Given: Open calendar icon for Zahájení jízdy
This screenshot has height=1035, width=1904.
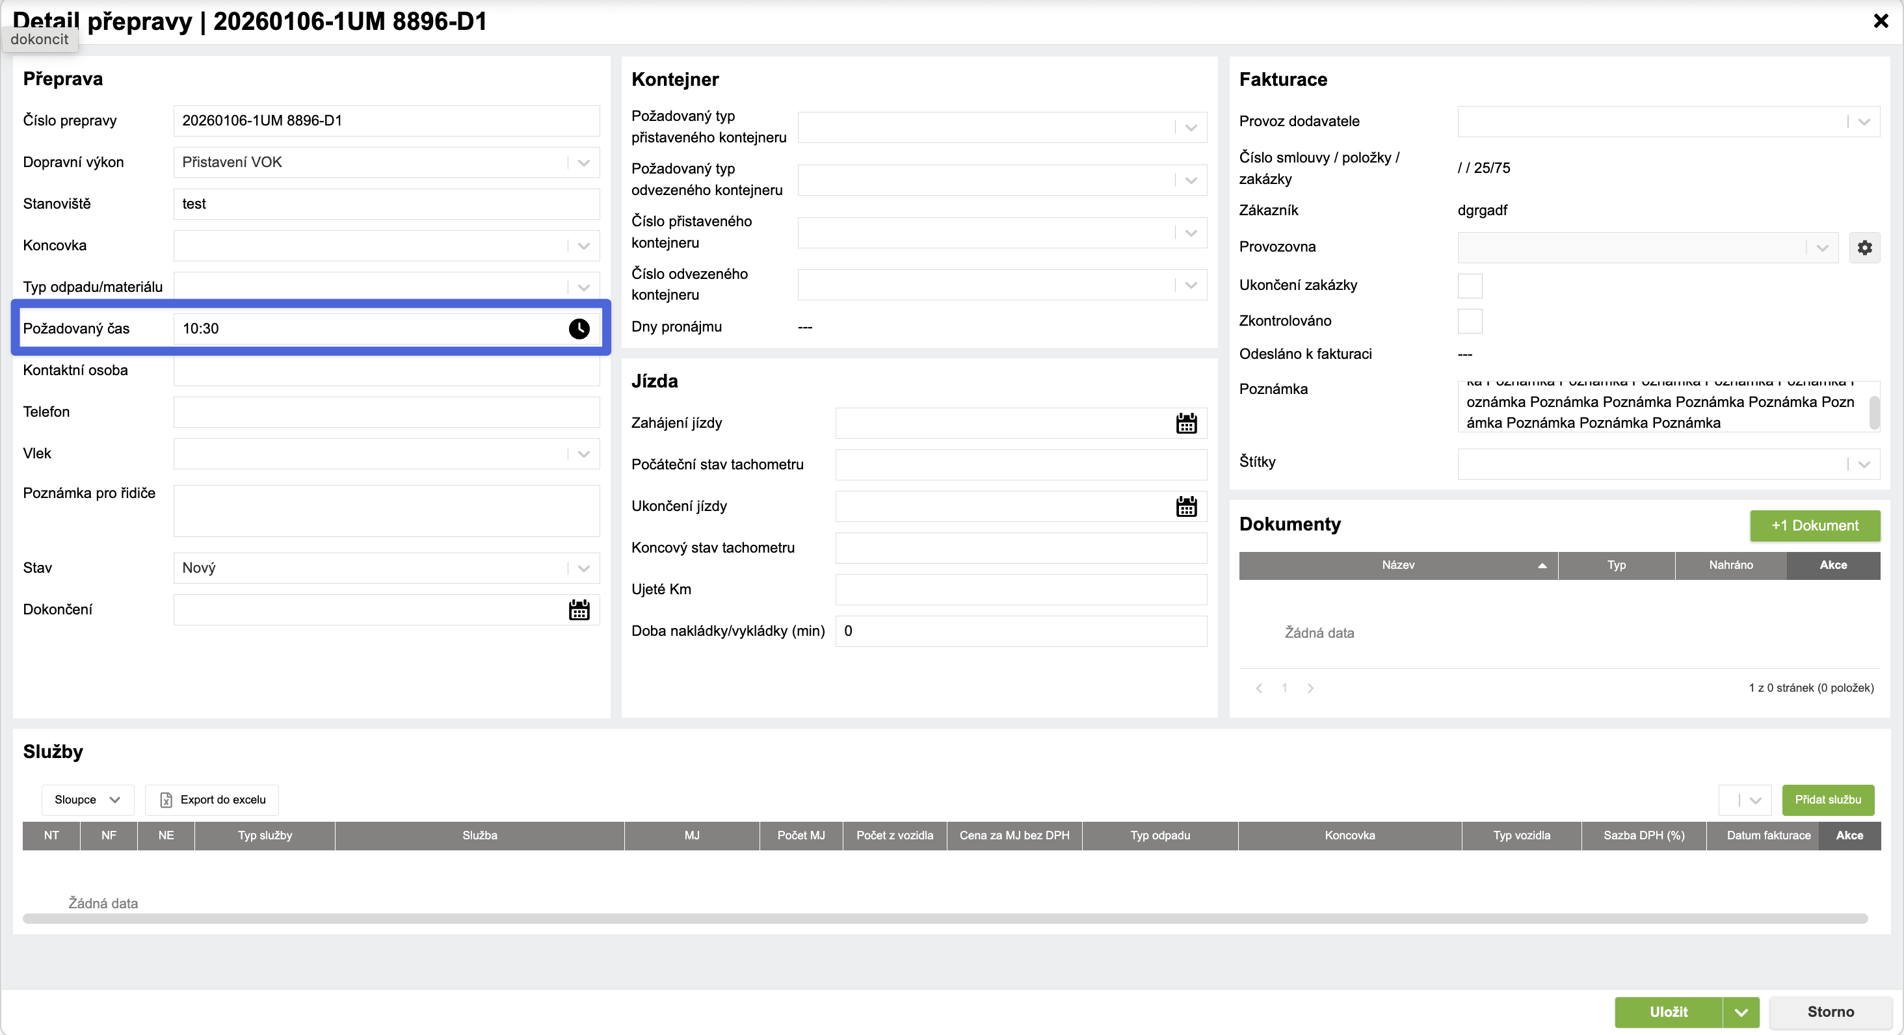Looking at the screenshot, I should [x=1185, y=423].
